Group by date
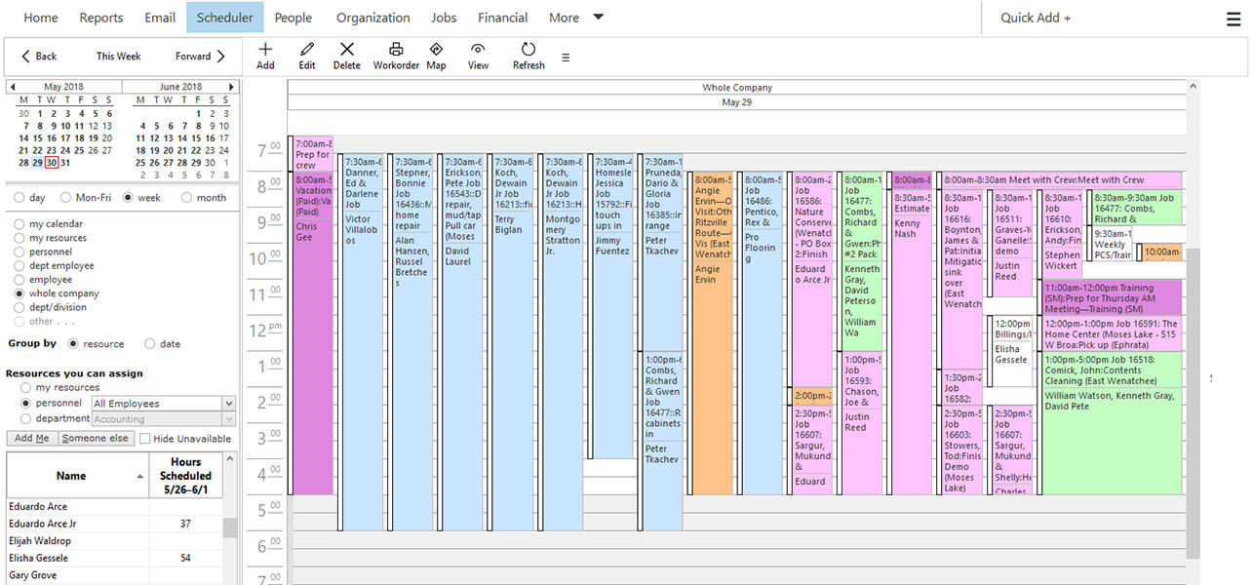Viewport: 1253px width, 585px height. 149,344
